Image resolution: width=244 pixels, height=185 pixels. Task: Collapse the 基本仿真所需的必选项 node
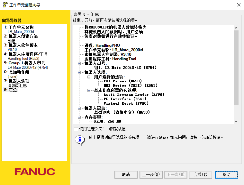(89, 90)
